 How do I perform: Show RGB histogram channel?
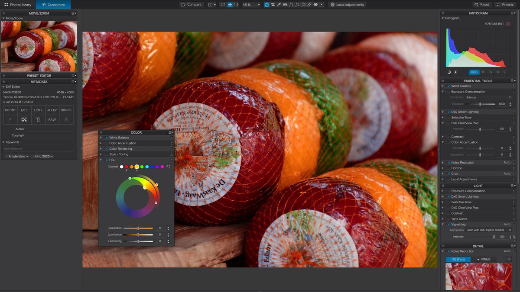point(474,72)
